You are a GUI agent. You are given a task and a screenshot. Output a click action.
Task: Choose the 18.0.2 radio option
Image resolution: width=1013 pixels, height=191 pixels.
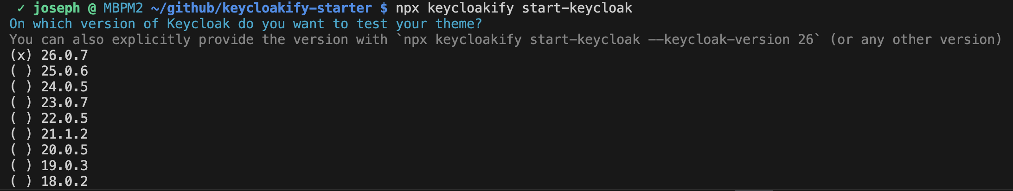[21, 181]
